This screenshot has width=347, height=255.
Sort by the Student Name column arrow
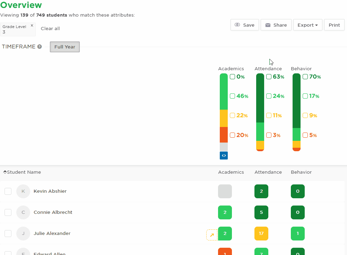pos(5,172)
